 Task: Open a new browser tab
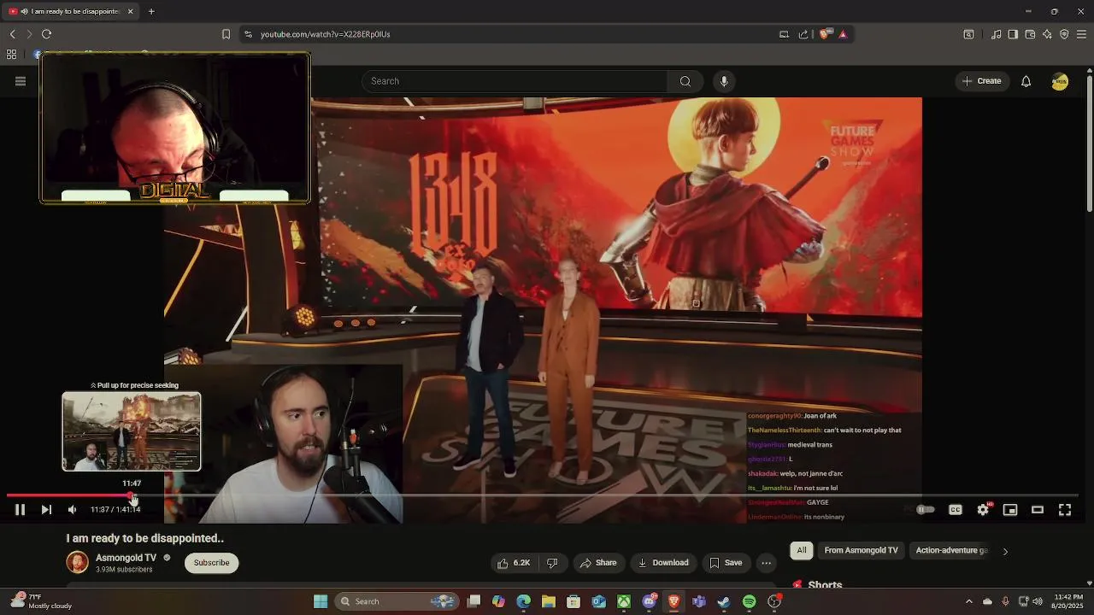coord(151,11)
